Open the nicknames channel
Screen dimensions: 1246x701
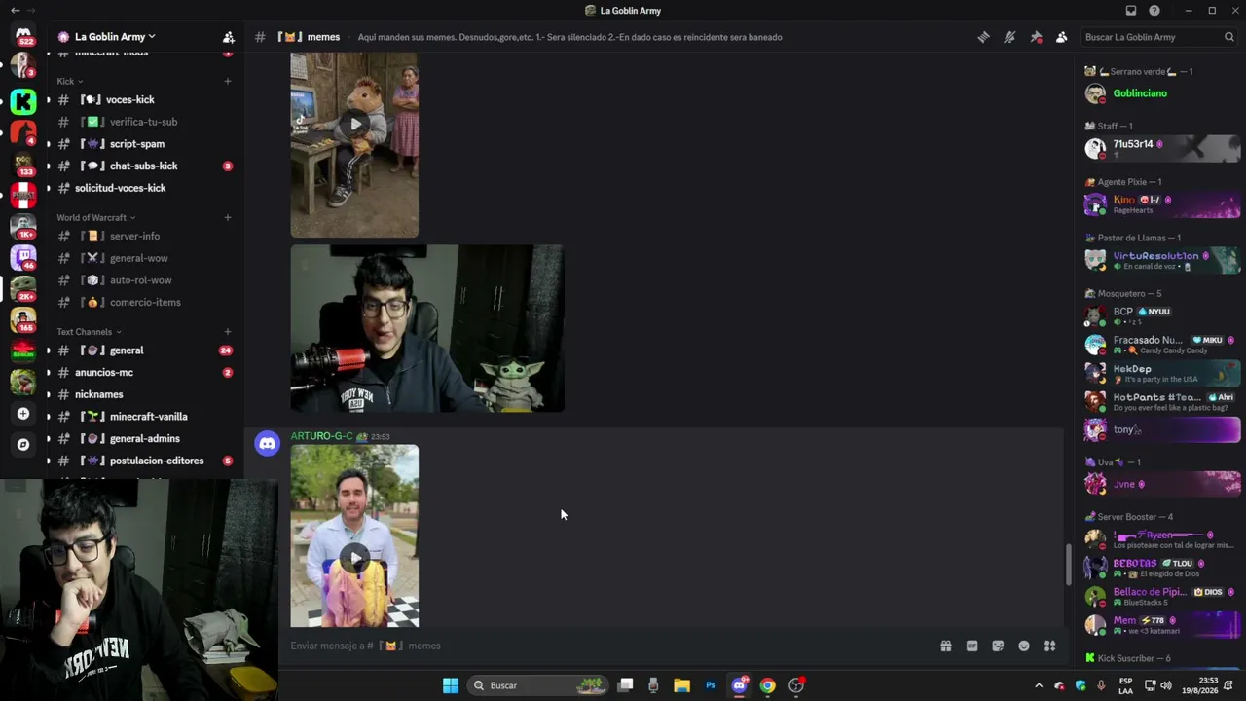click(x=144, y=394)
